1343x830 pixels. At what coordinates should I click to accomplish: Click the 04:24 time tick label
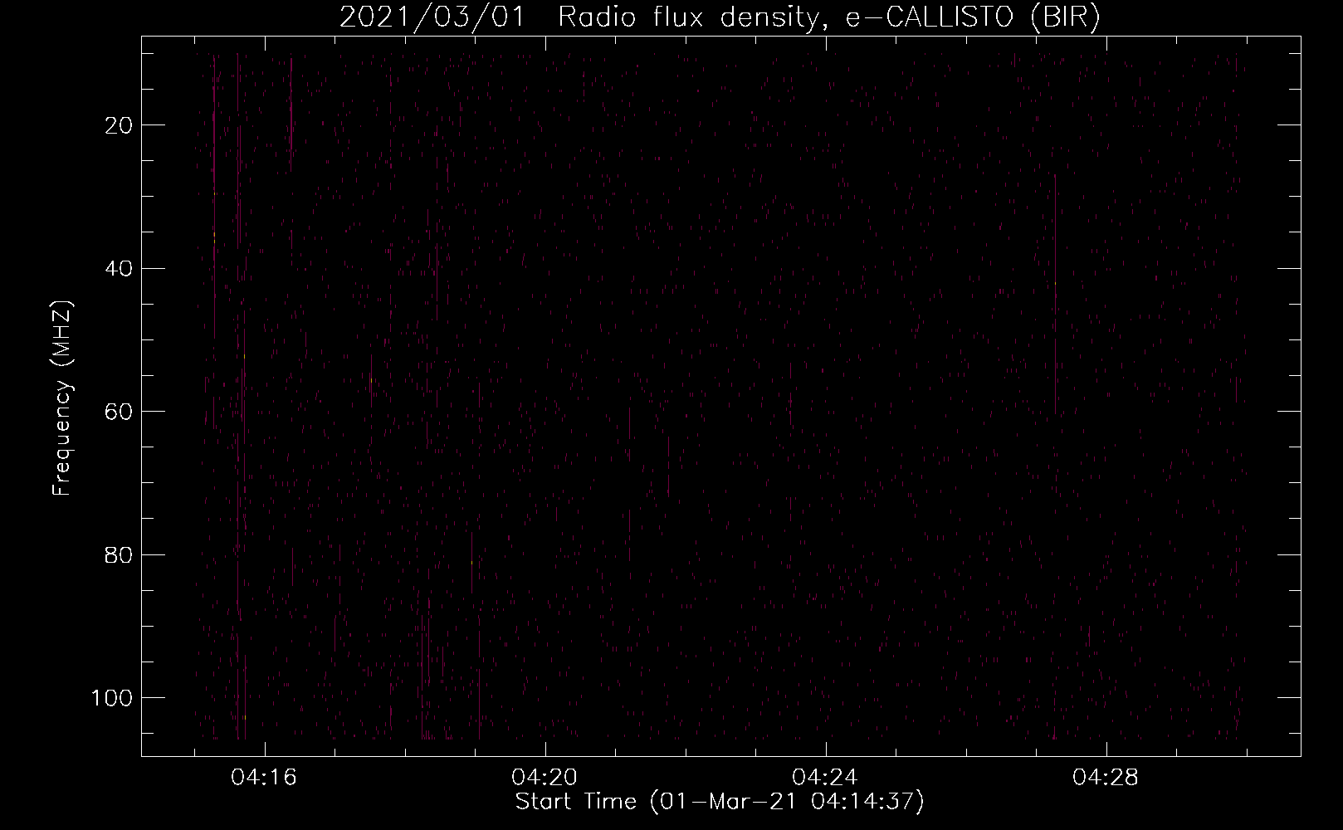pos(825,778)
